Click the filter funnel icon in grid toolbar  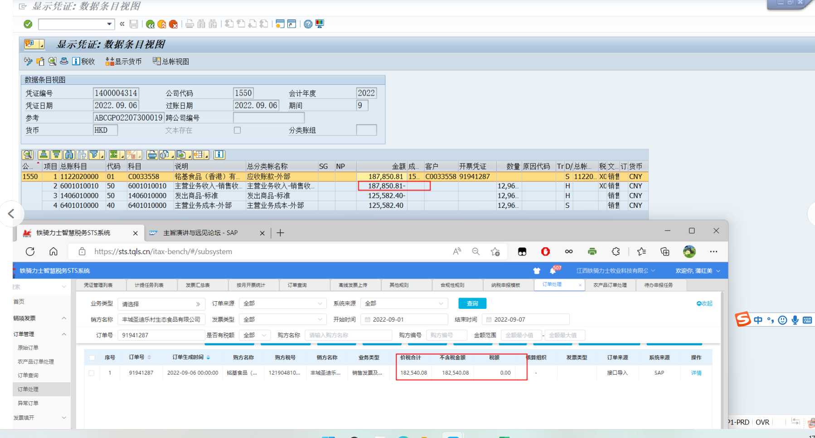(94, 155)
